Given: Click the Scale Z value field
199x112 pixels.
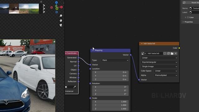Looking at the screenshot, I should tap(110, 109).
